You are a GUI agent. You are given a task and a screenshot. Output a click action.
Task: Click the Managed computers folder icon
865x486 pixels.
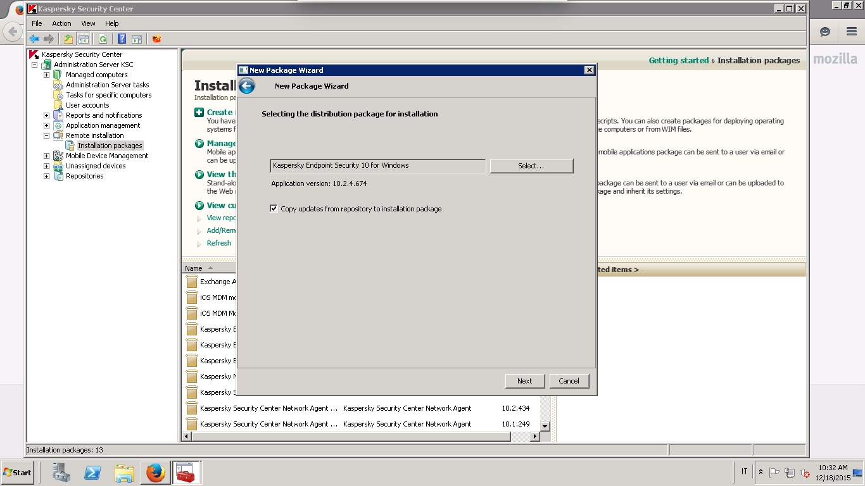[58, 75]
